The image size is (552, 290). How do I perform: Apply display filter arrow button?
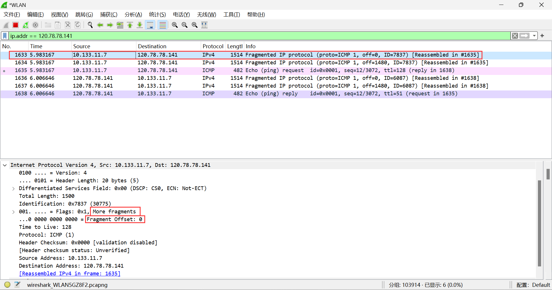(524, 36)
